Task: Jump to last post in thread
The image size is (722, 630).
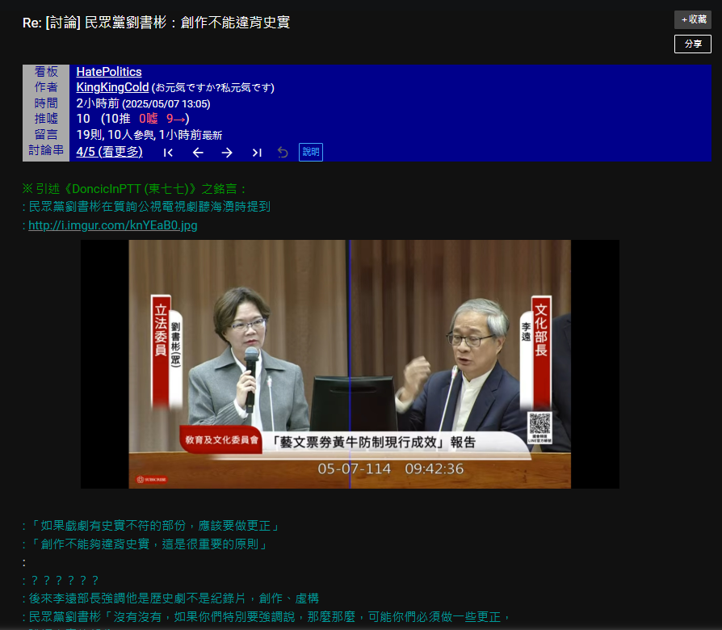Action: pos(257,153)
